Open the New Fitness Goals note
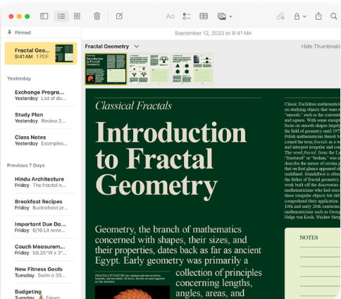 pyautogui.click(x=41, y=272)
